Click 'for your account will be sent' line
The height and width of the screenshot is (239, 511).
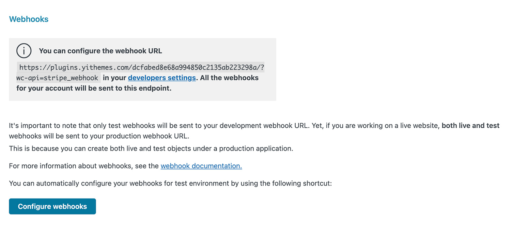coord(94,89)
